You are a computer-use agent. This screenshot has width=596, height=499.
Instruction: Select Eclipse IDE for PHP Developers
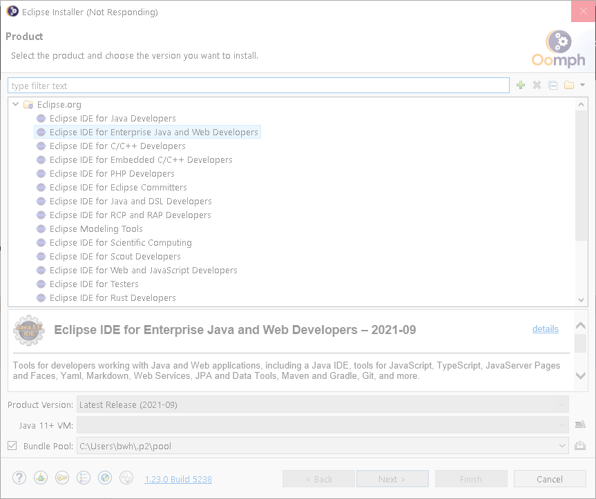click(112, 173)
